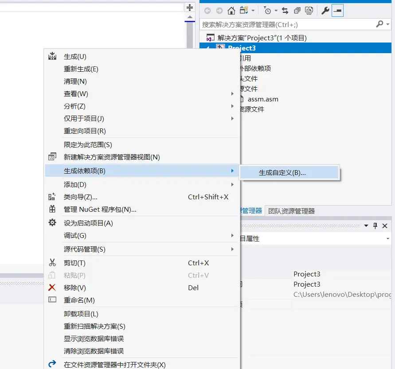Choose 重新生成(E) menu item
This screenshot has height=369, width=395.
pyautogui.click(x=142, y=69)
